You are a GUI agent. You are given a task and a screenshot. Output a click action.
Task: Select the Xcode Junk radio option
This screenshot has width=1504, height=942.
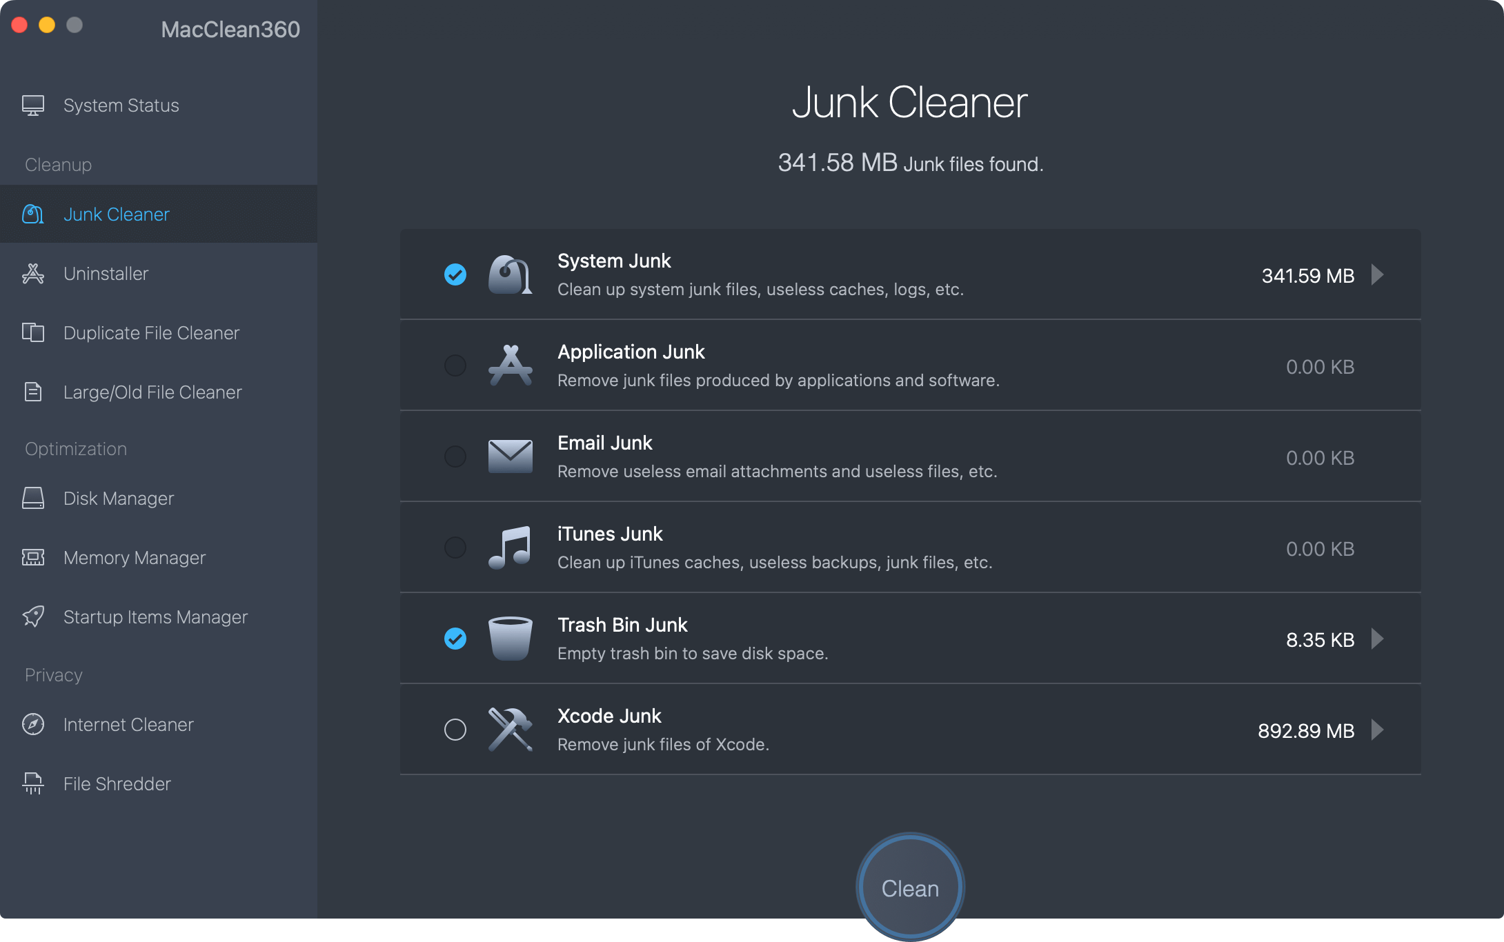tap(455, 730)
